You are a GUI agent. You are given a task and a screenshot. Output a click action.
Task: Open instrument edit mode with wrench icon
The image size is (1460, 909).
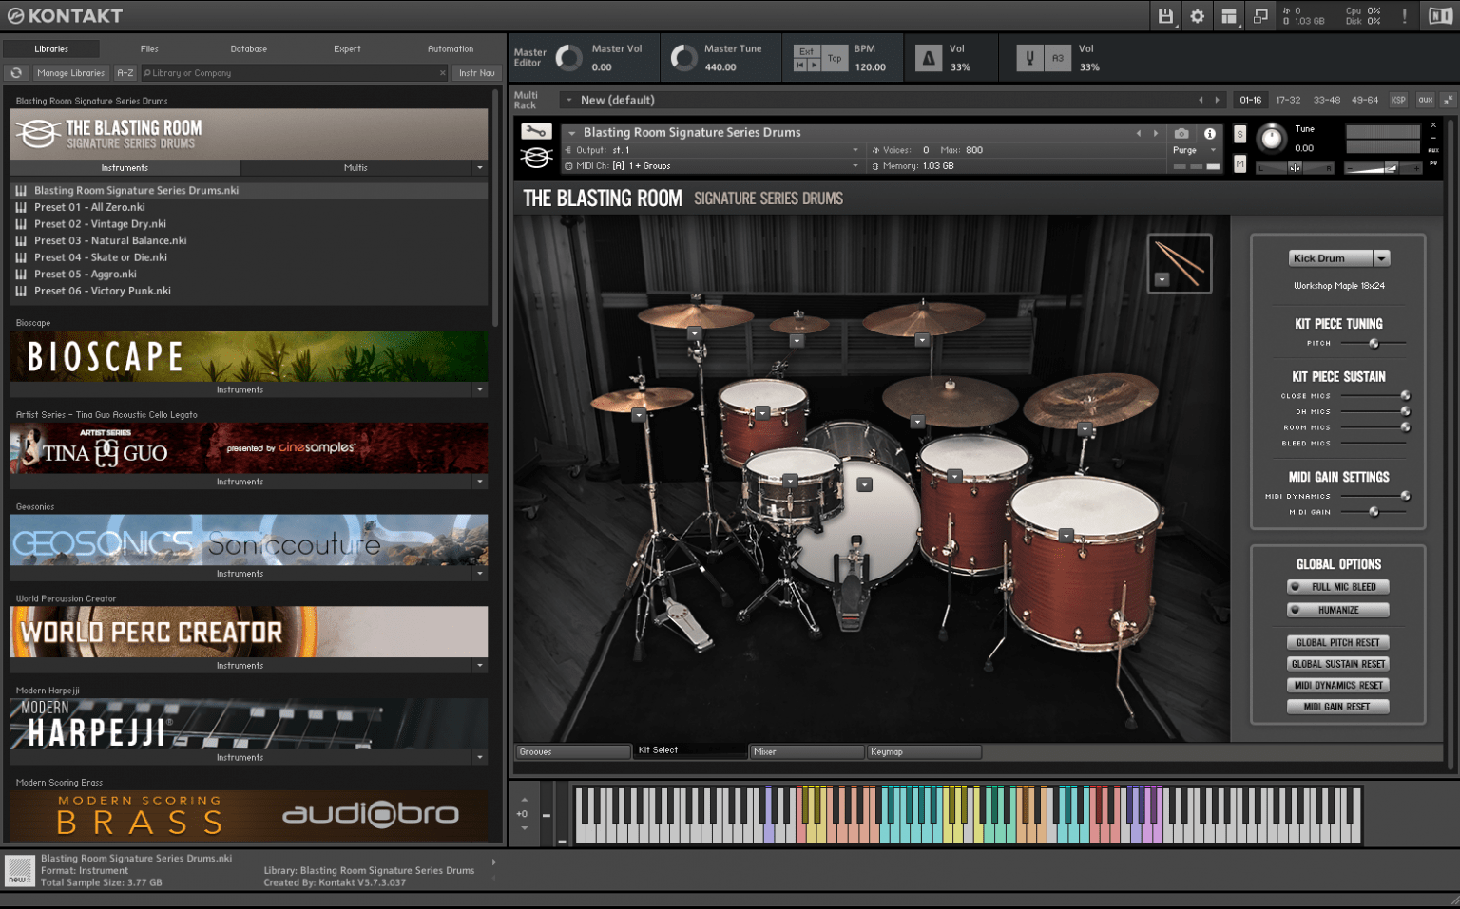coord(536,132)
